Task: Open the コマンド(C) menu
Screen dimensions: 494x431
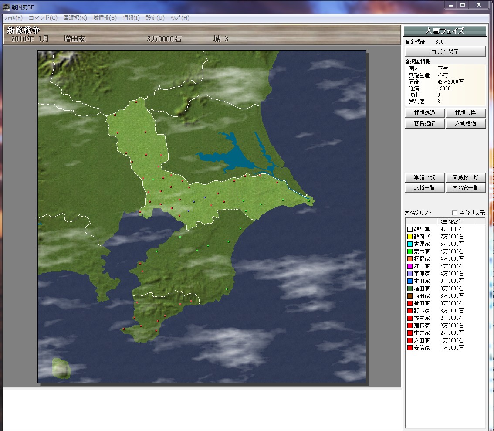Action: point(43,18)
